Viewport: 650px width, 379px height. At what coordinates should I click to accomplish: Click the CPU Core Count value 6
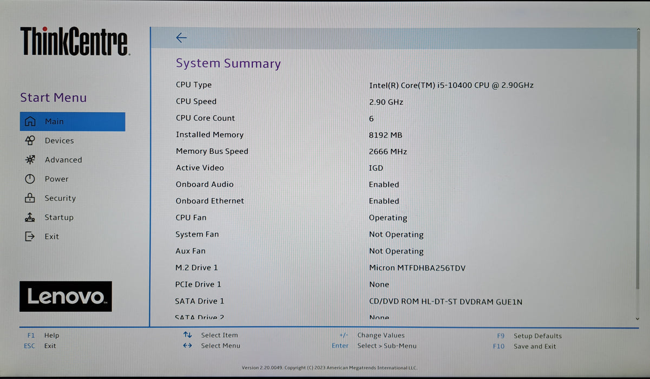pos(371,119)
